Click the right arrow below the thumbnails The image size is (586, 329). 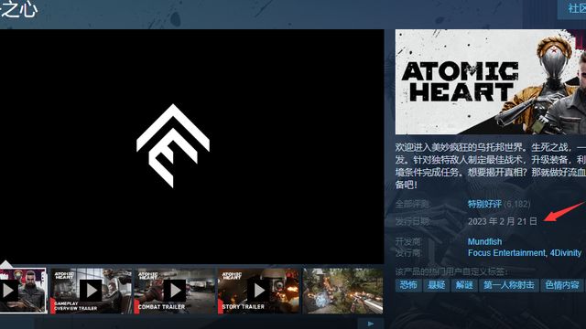point(370,324)
